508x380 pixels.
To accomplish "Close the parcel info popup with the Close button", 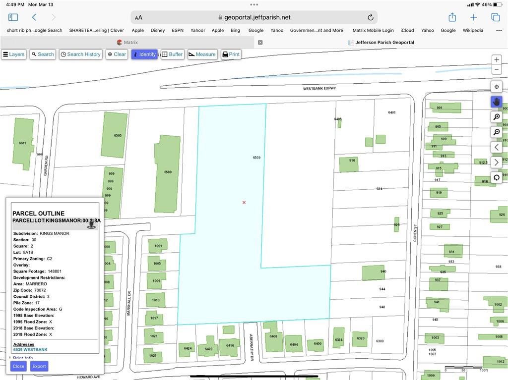I will click(x=18, y=366).
